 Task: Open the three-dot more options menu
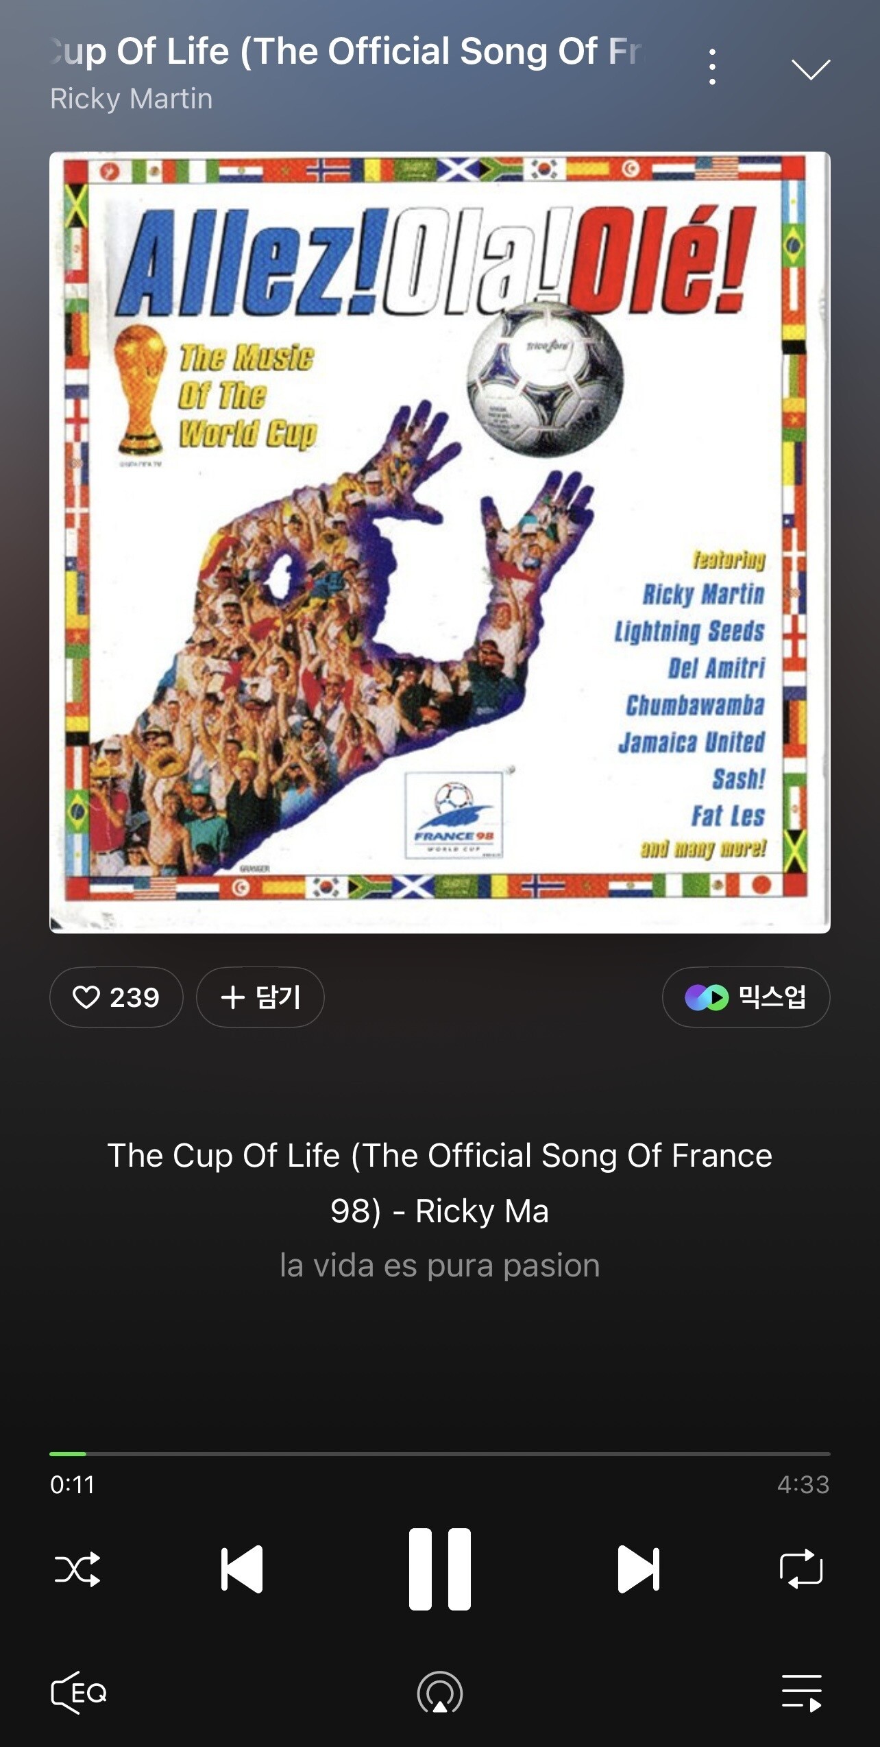coord(713,67)
